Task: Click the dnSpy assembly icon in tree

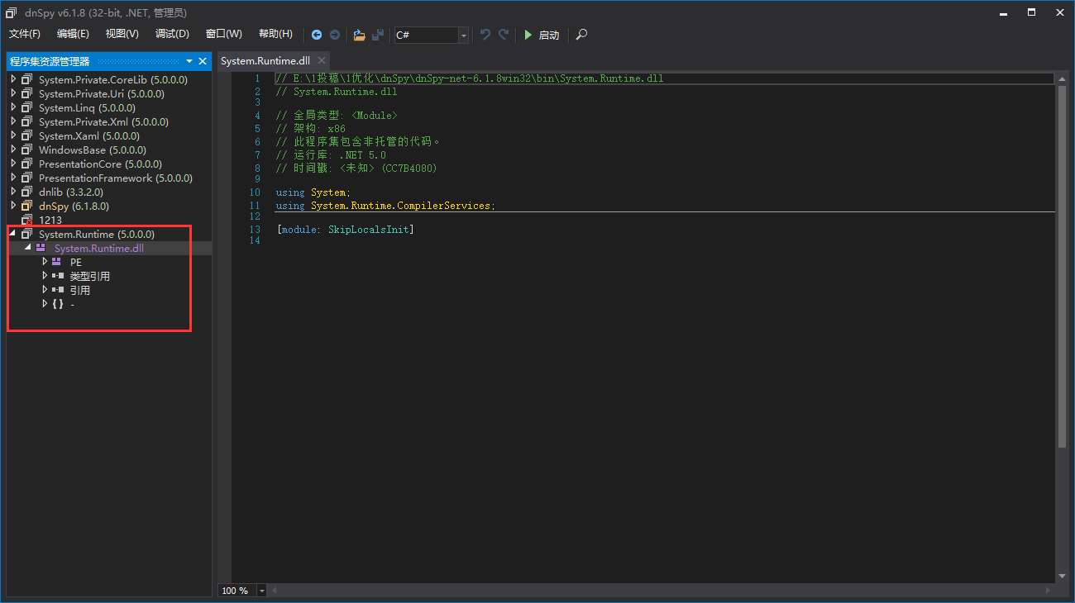Action: [26, 206]
